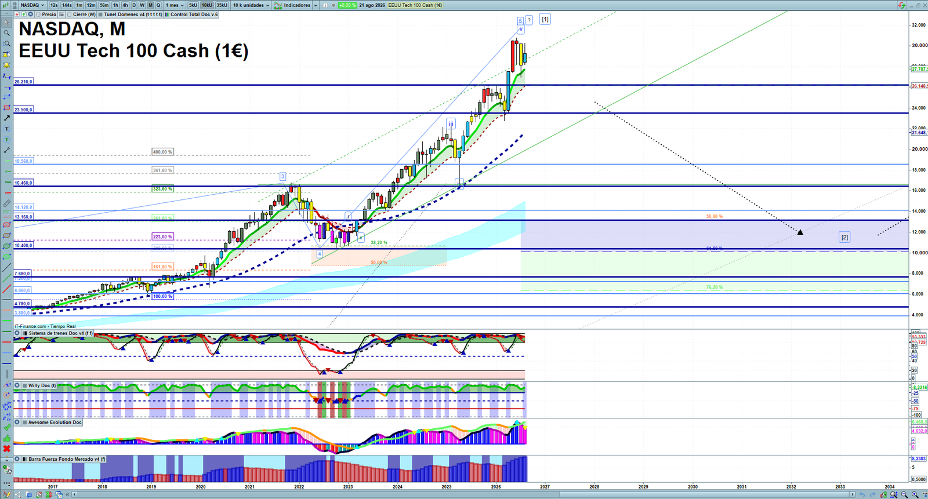Viewport: 928px width, 499px height.
Task: Close the Sistema de trenes Doc indicator
Action: pyautogui.click(x=17, y=333)
